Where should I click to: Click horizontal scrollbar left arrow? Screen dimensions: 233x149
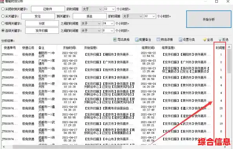point(4,147)
